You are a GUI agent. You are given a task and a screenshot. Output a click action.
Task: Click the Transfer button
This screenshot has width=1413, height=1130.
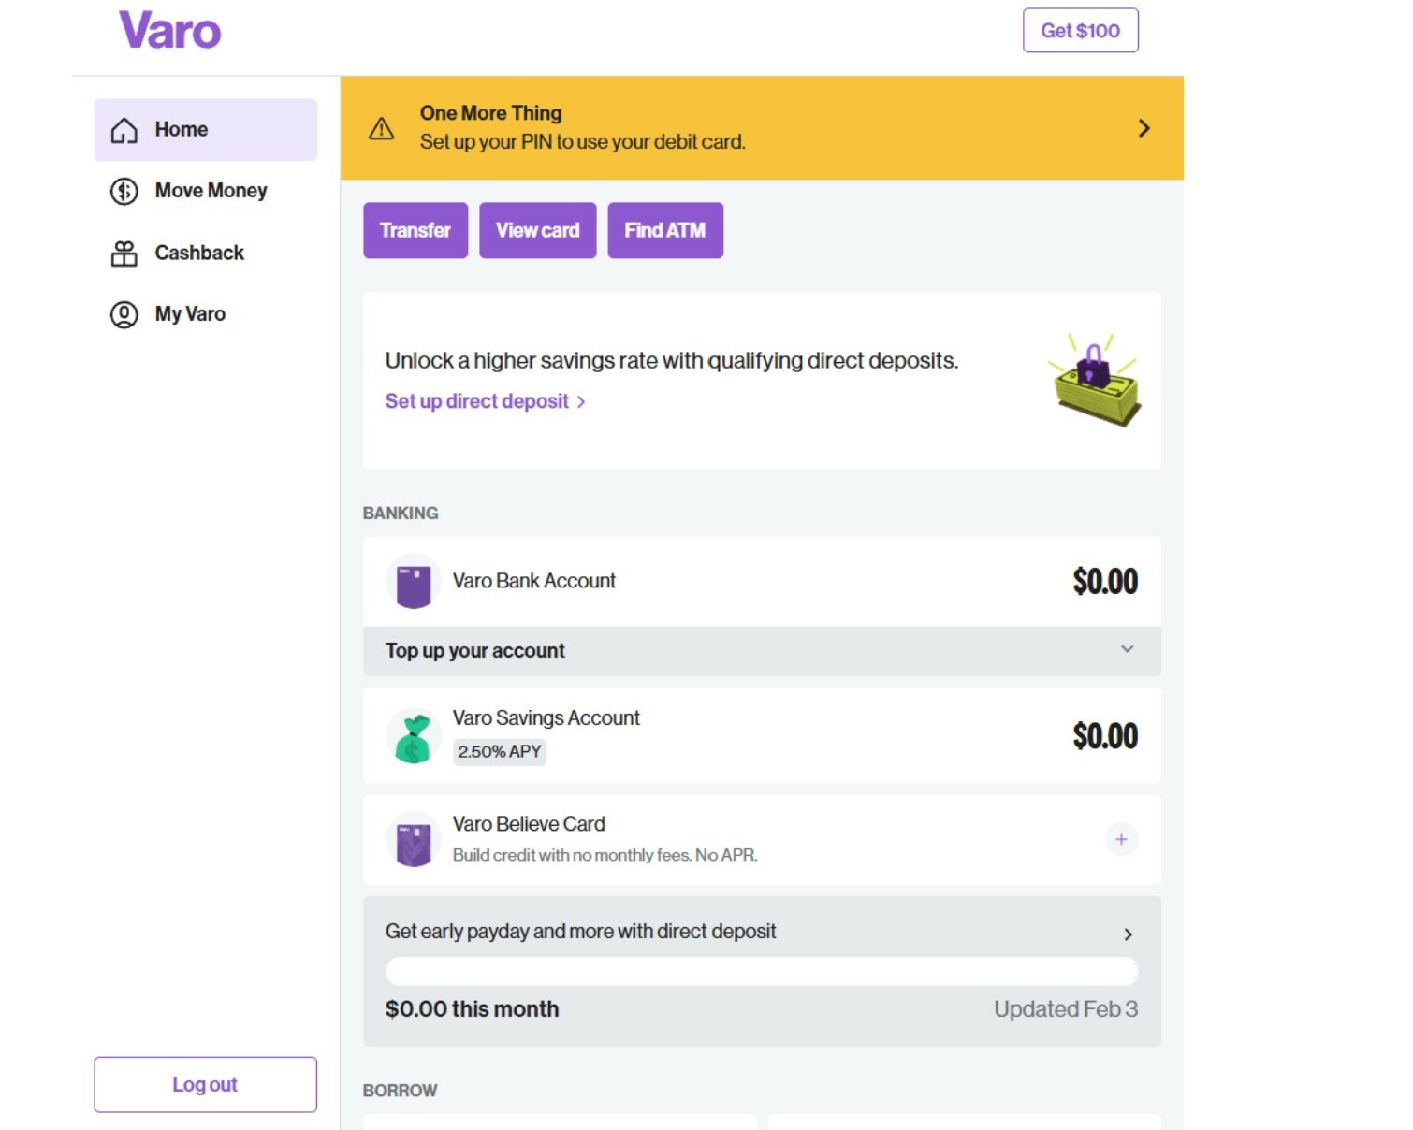[415, 230]
